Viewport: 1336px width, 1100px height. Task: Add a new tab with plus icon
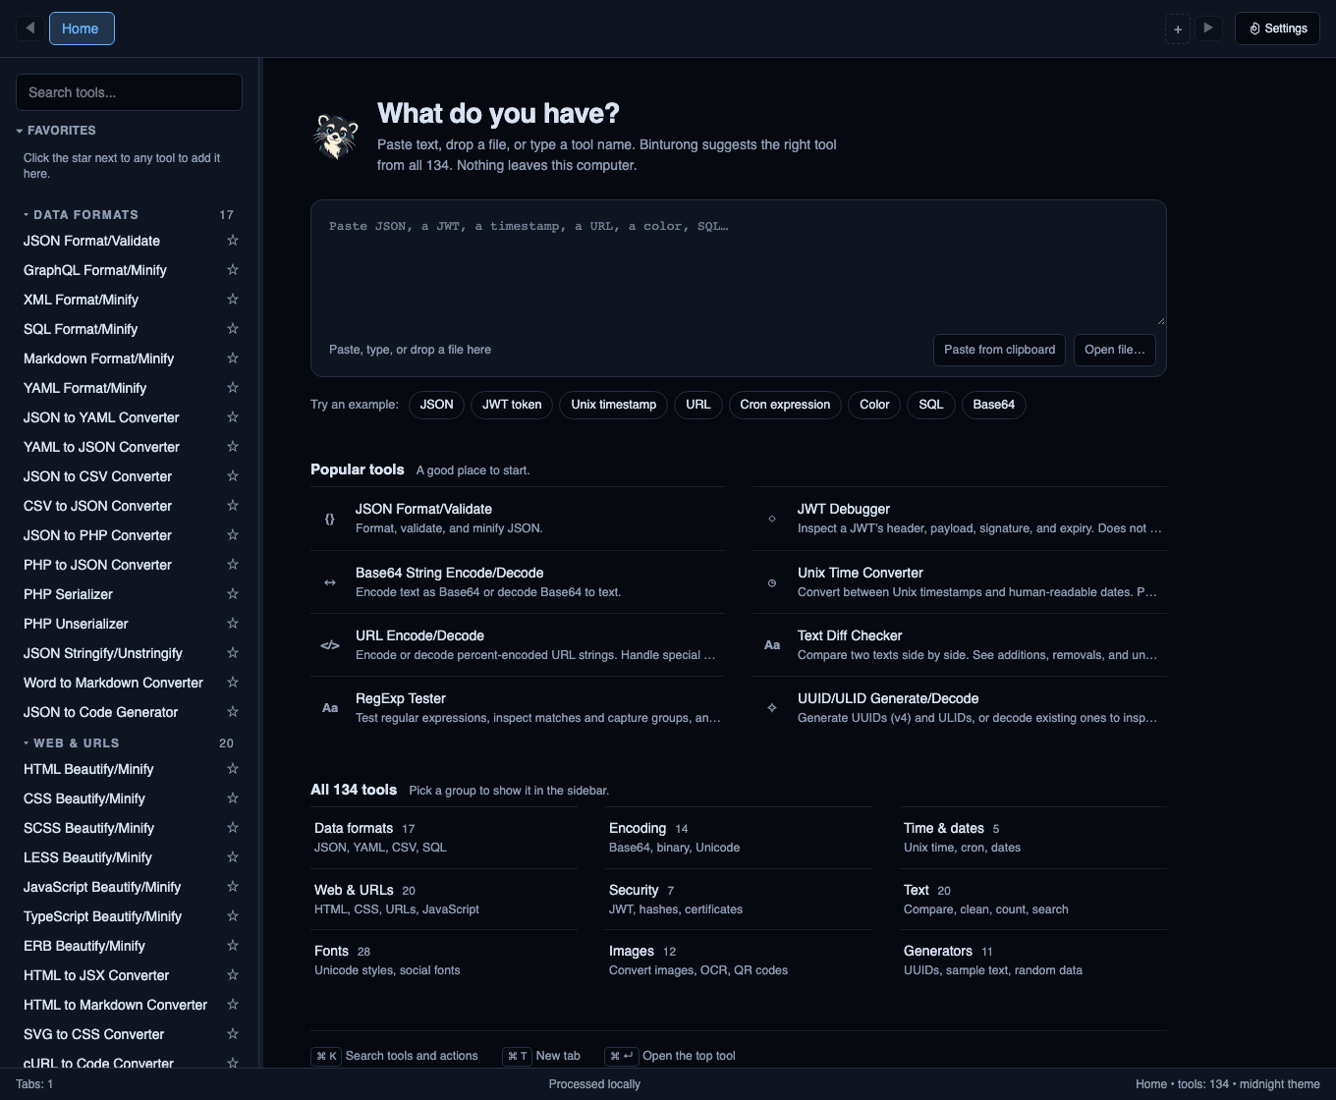tap(1178, 28)
